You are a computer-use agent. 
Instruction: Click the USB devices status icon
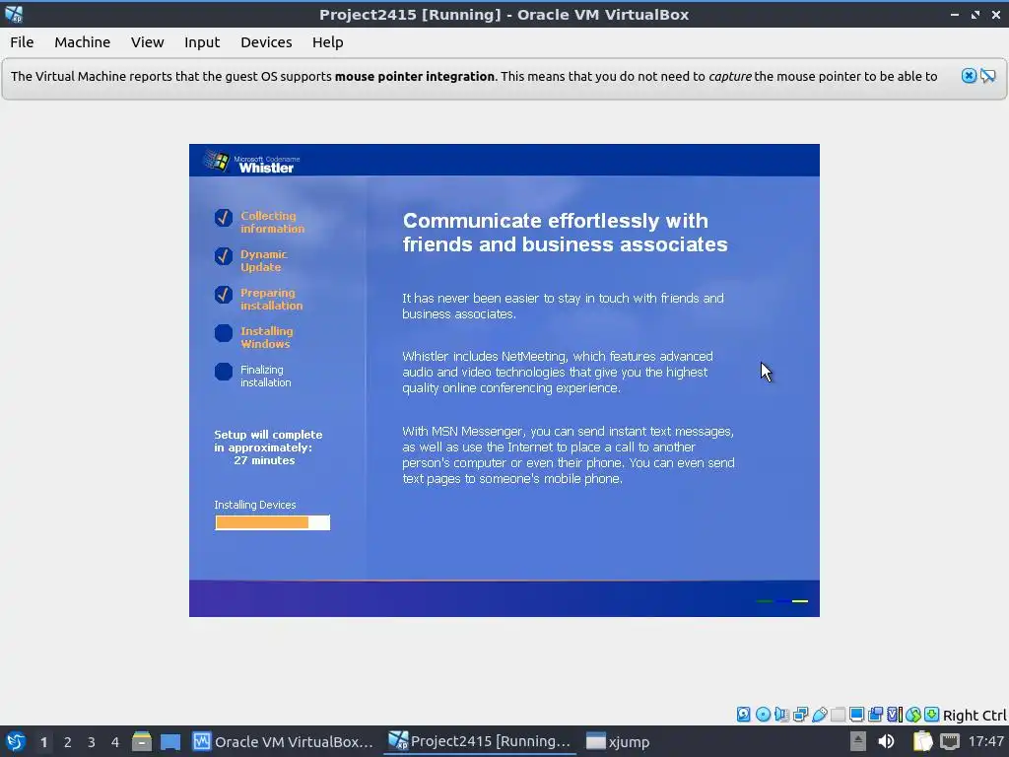[819, 714]
